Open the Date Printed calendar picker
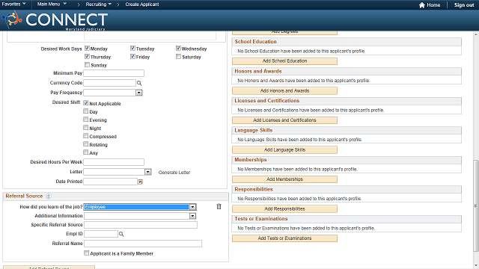This screenshot has width=479, height=269. (140, 182)
